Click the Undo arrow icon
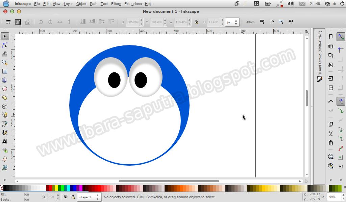This screenshot has height=202, width=346. click(330, 101)
